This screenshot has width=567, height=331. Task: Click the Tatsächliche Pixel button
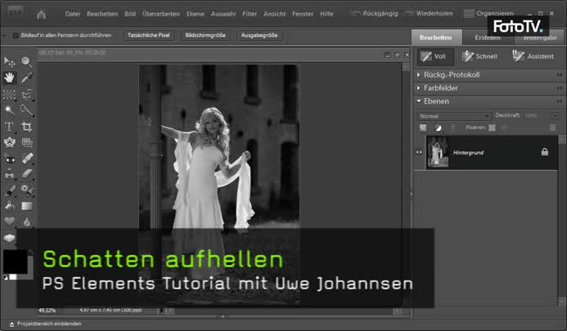(149, 35)
